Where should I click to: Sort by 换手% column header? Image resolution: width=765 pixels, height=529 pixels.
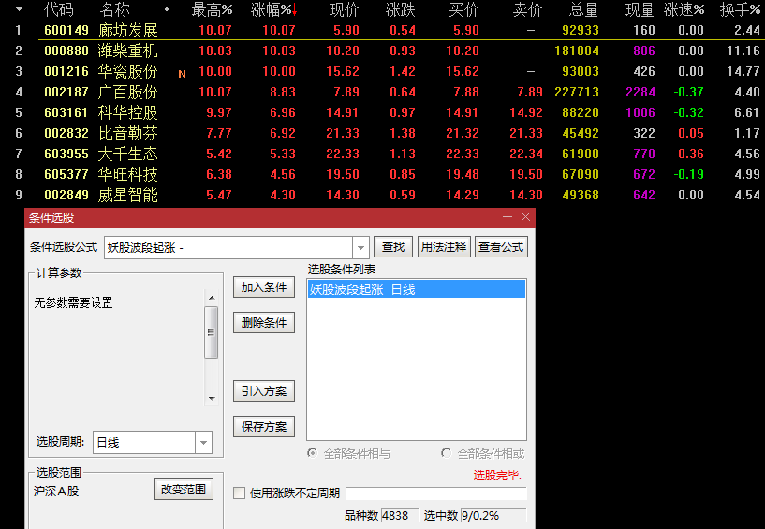[x=740, y=9]
